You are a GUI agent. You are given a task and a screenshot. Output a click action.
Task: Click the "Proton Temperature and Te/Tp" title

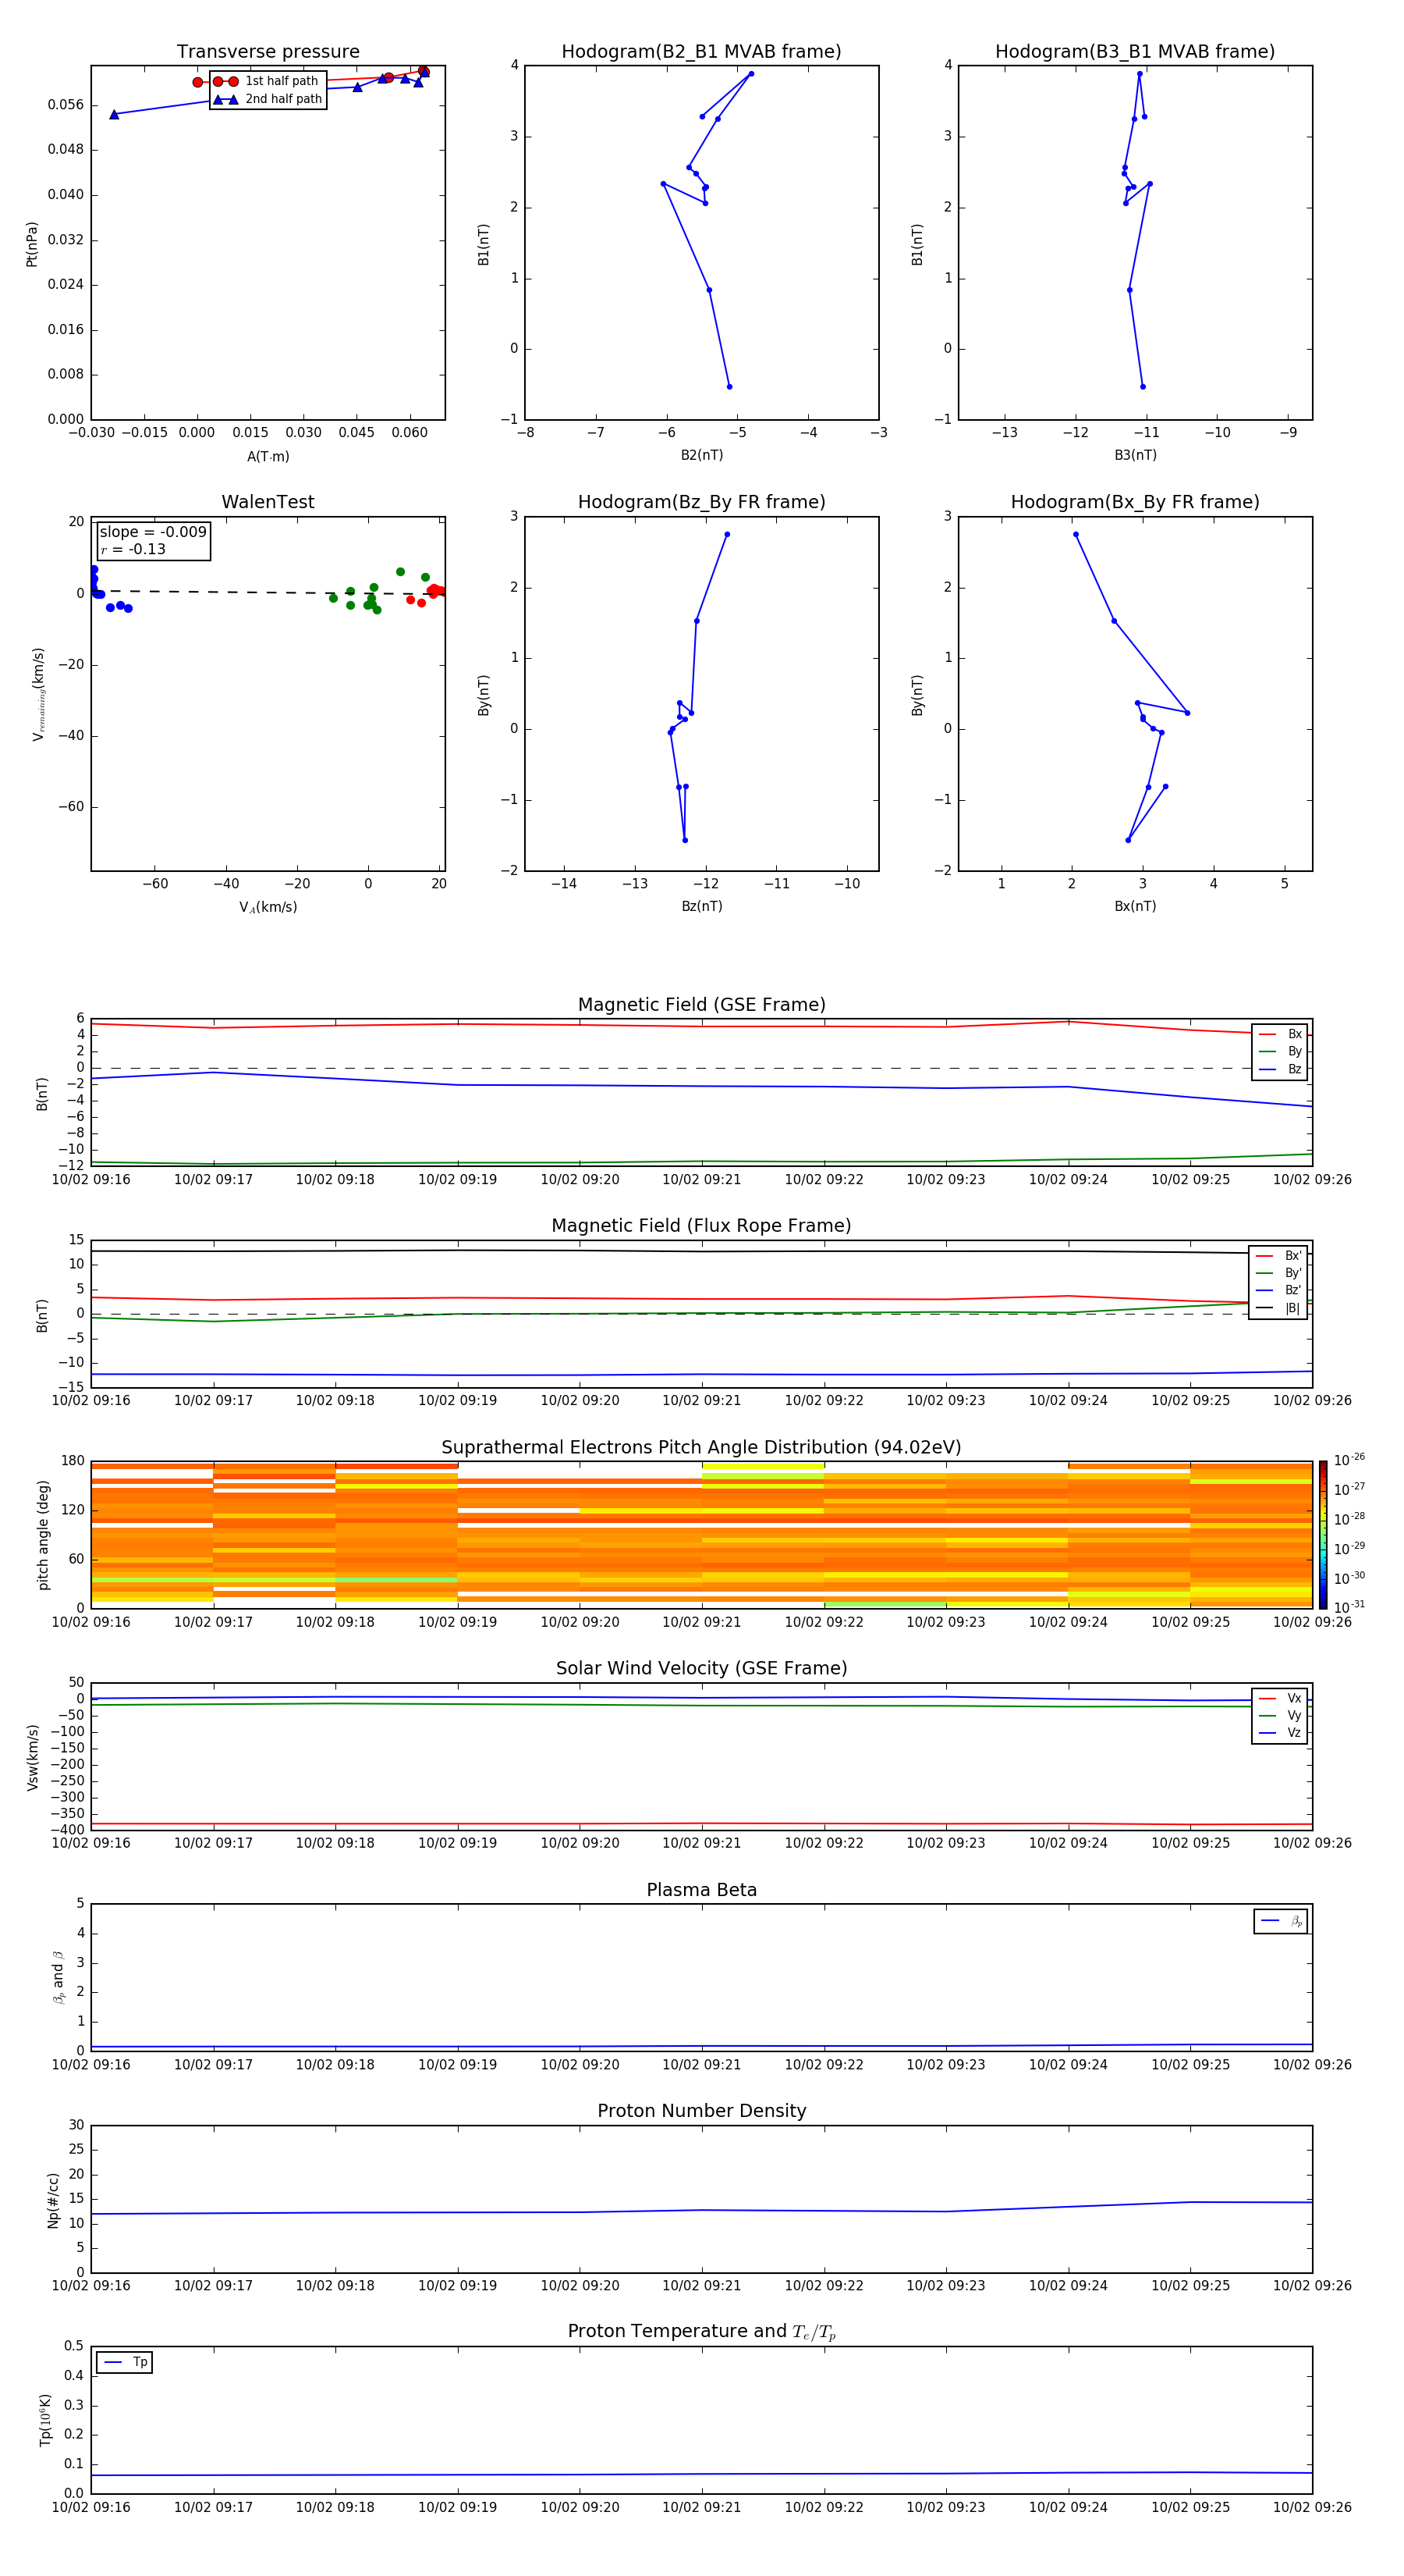[x=701, y=2332]
